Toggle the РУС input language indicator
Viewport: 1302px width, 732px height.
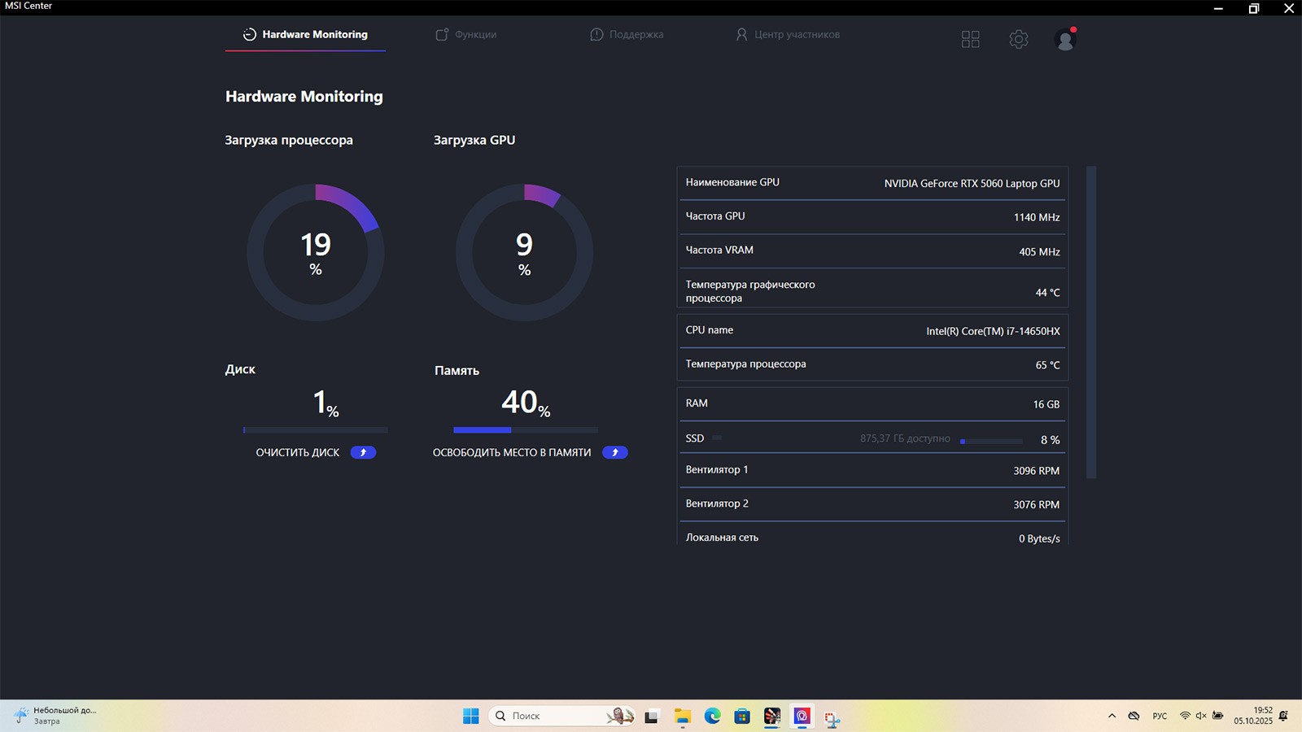(1160, 716)
